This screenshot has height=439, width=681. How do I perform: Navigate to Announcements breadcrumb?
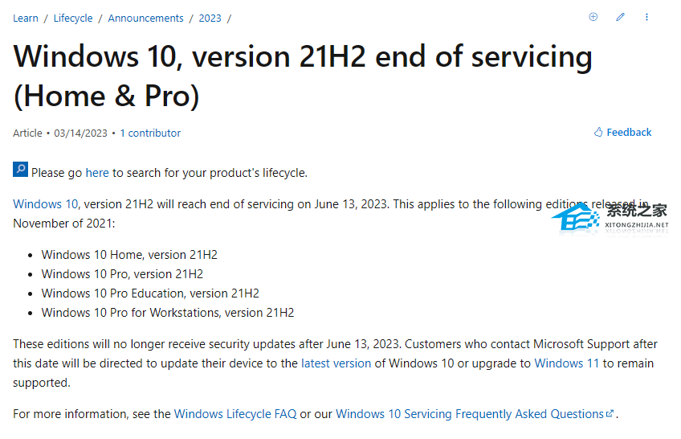145,18
